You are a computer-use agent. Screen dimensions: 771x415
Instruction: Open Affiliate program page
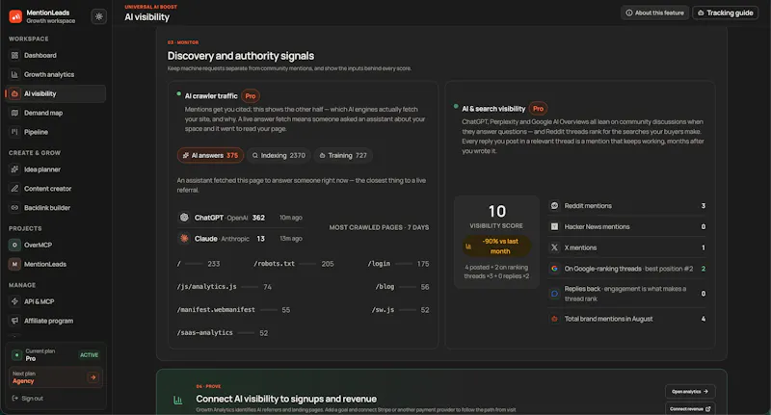point(56,321)
